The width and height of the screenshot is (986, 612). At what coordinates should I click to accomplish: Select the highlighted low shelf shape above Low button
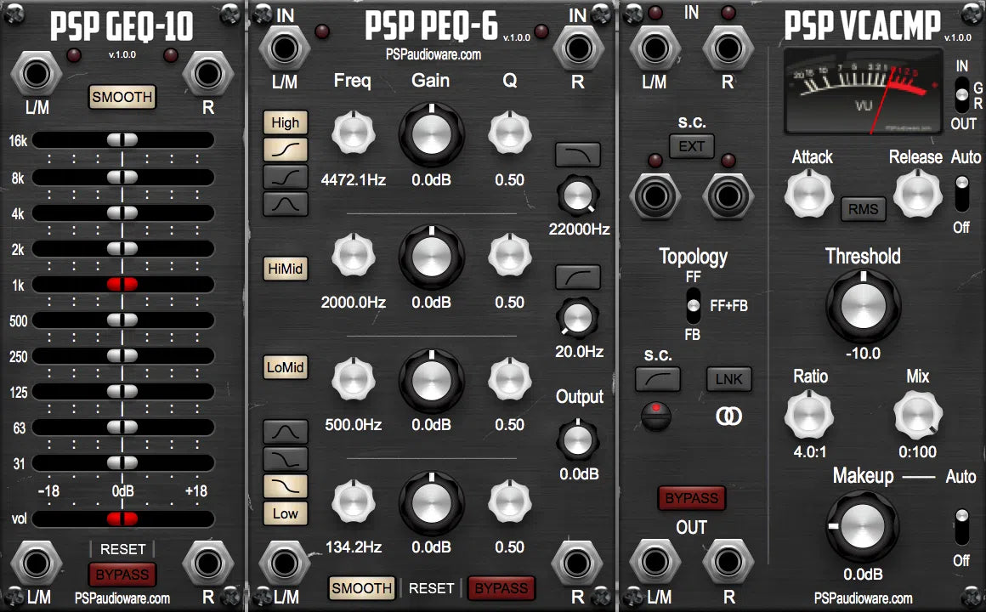285,486
